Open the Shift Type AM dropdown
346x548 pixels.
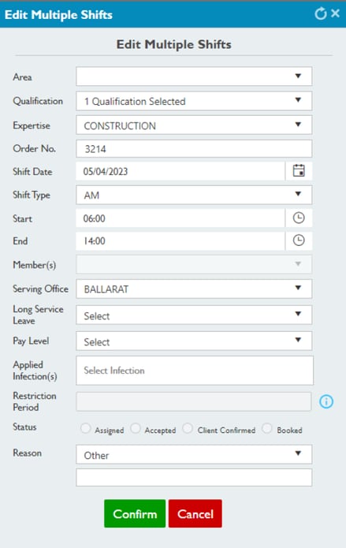point(194,195)
